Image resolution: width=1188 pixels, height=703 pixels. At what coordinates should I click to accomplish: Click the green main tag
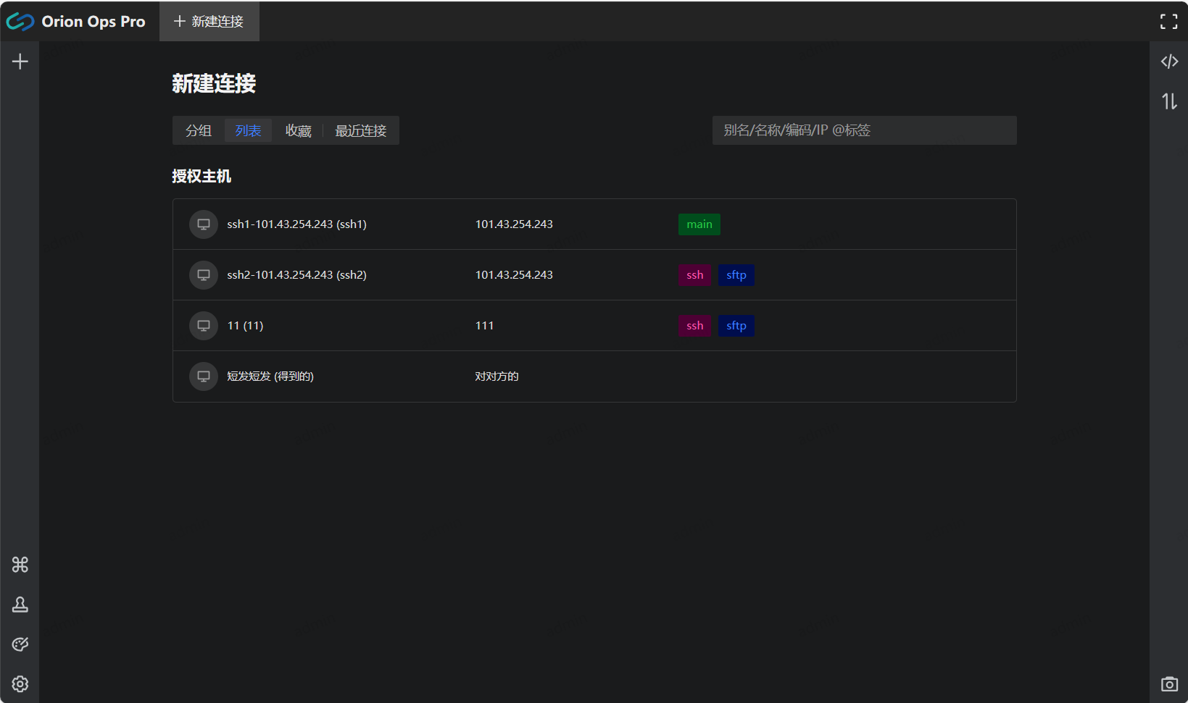click(x=699, y=224)
